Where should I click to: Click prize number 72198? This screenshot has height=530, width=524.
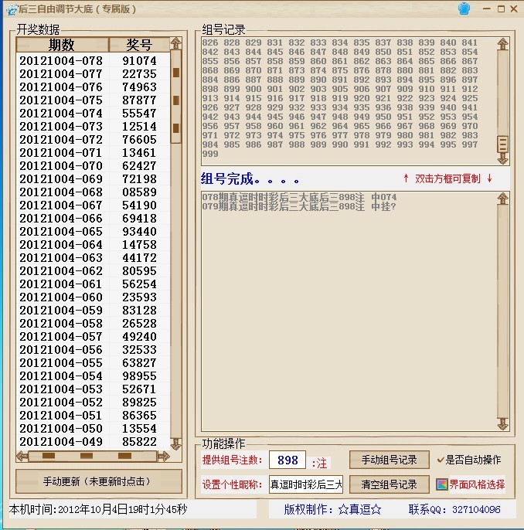click(x=139, y=179)
